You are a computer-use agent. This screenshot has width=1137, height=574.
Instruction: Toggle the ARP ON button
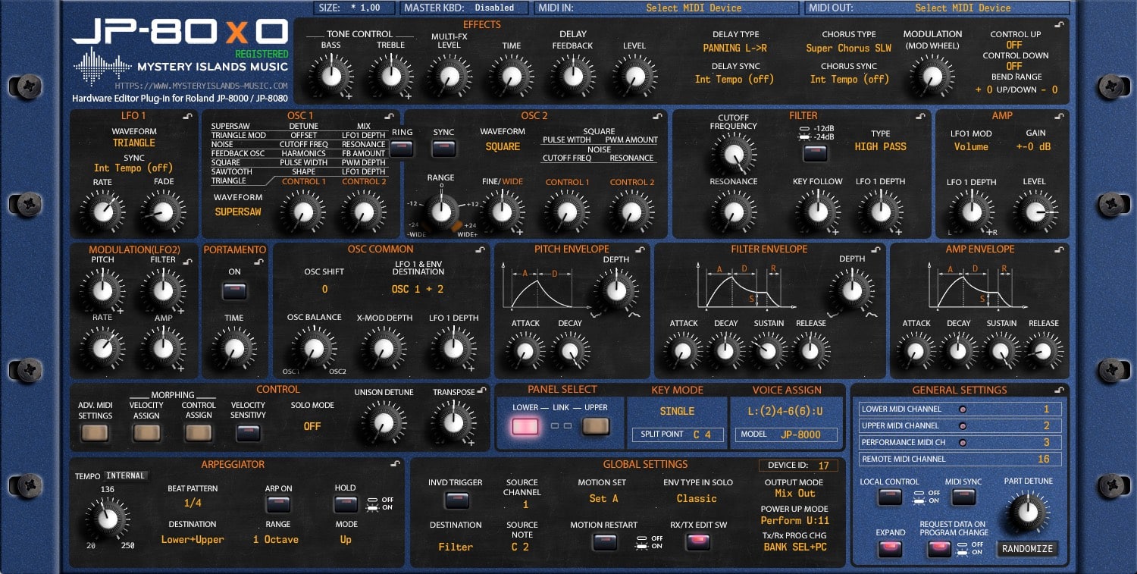(x=278, y=504)
